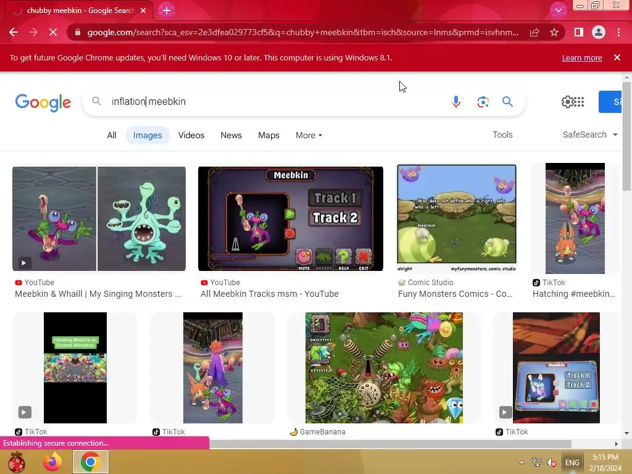
Task: Open the taskbar clock and date
Action: click(x=605, y=462)
